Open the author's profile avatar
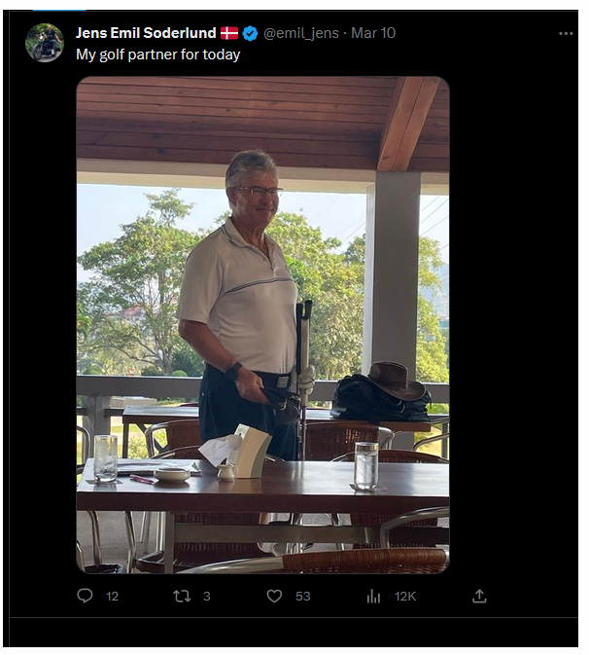This screenshot has height=655, width=589. [x=45, y=44]
